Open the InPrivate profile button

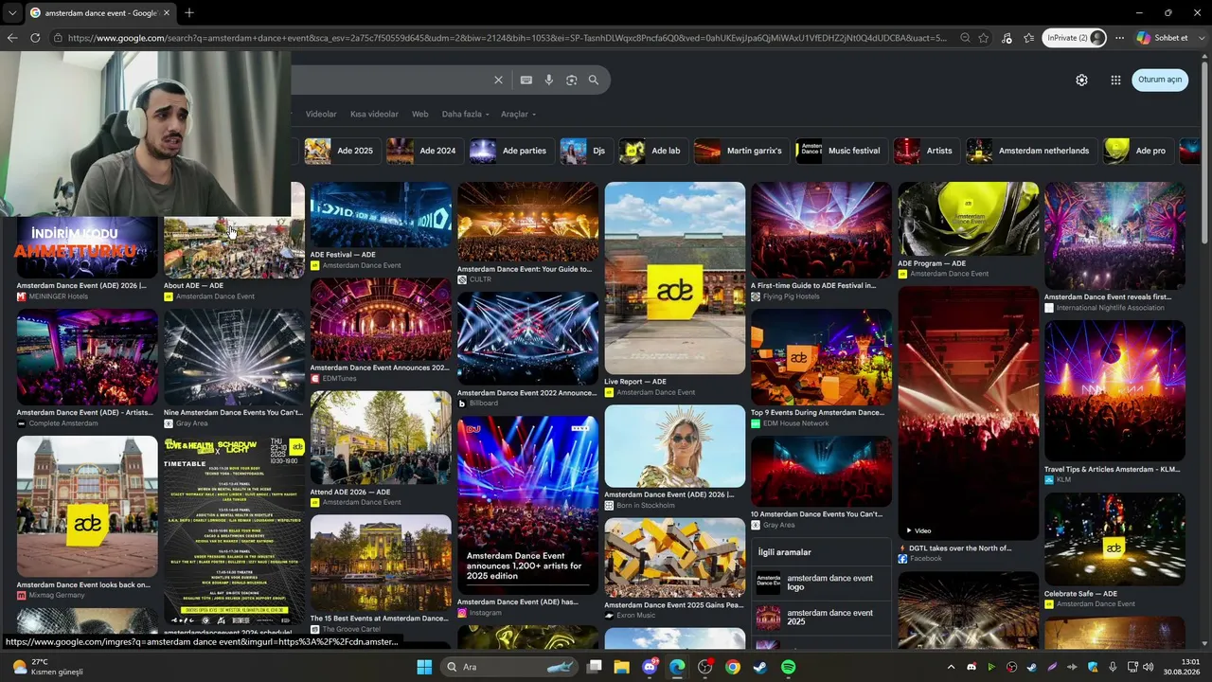tap(1075, 38)
